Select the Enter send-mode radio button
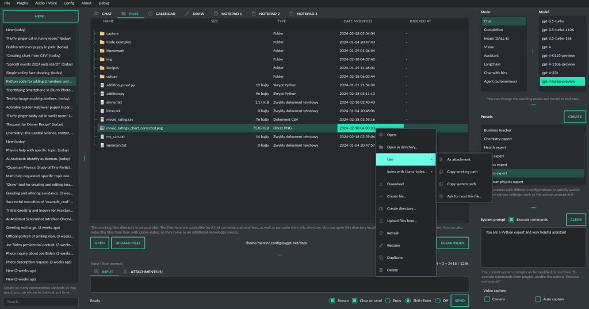 pyautogui.click(x=388, y=300)
